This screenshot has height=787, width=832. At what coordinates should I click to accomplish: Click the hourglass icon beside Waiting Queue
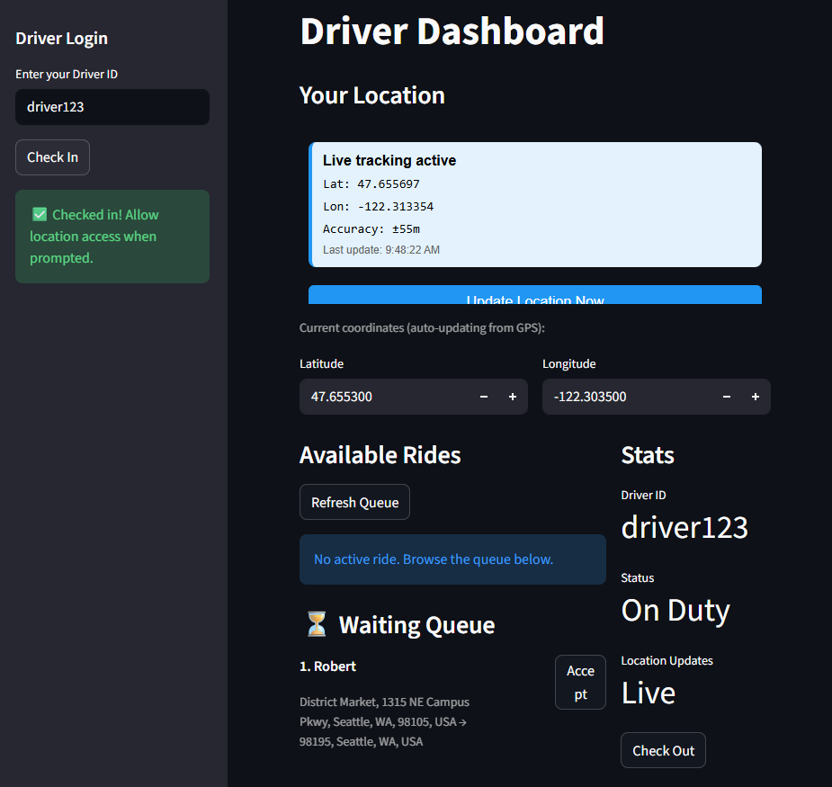317,624
